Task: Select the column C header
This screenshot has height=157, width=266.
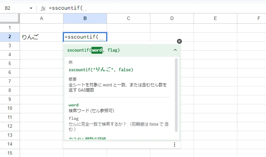Action: pos(128,18)
